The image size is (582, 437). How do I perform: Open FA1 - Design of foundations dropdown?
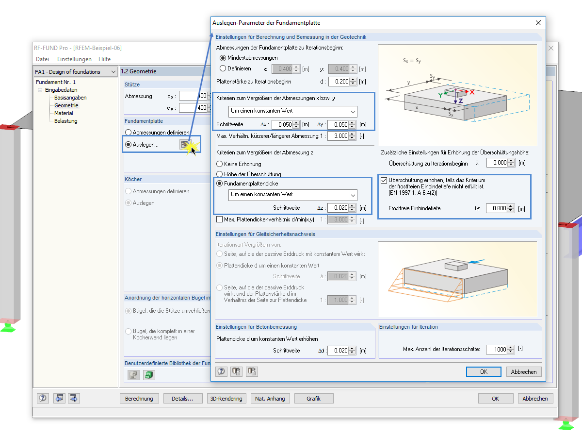75,72
